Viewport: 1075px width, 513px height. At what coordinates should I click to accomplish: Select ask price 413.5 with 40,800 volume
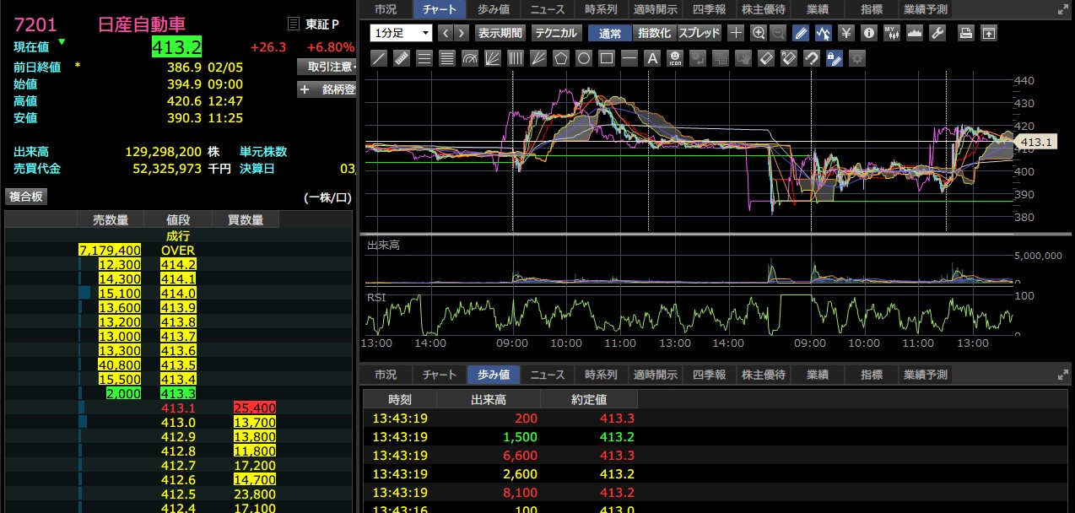coord(178,364)
